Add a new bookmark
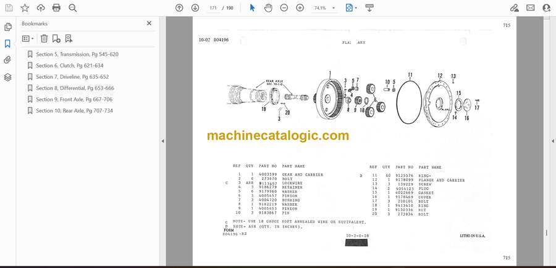This screenshot has height=268, width=556. point(56,39)
